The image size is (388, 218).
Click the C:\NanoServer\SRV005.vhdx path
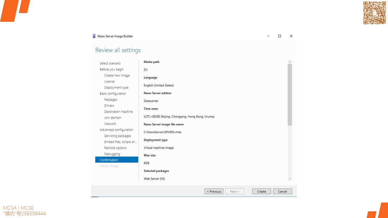162,132
